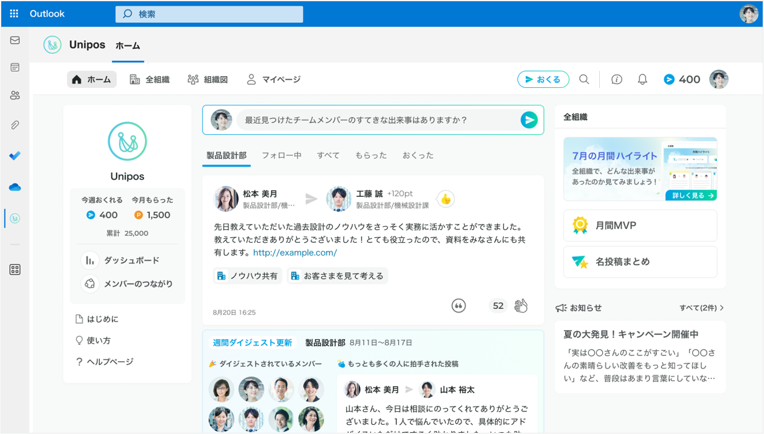The image size is (764, 434).
Task: Click 1,500 points received this month
Action: pyautogui.click(x=152, y=215)
